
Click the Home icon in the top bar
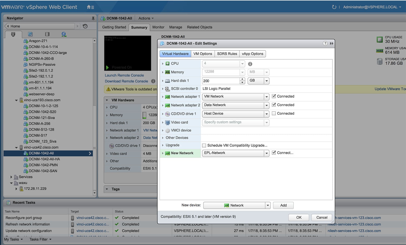[x=88, y=7]
